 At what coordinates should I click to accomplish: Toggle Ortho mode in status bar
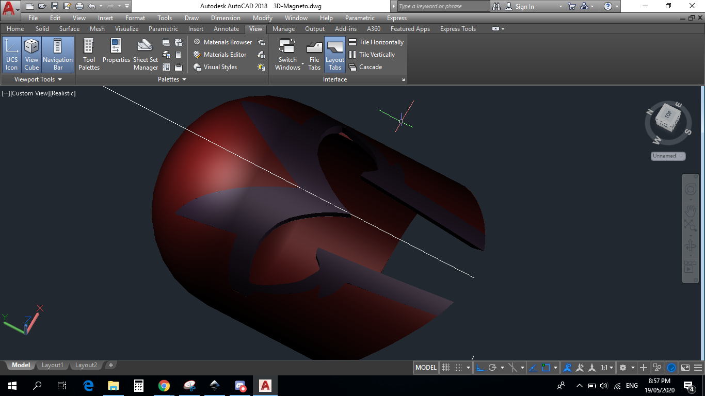pyautogui.click(x=479, y=368)
